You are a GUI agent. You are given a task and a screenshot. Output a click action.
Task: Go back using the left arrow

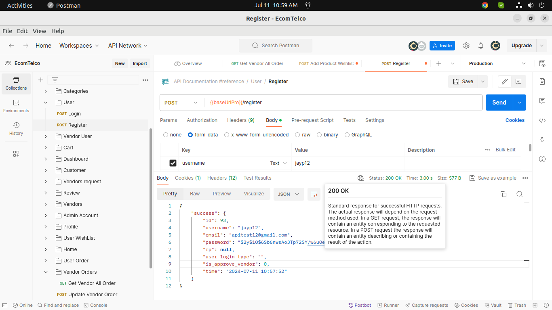tap(11, 46)
